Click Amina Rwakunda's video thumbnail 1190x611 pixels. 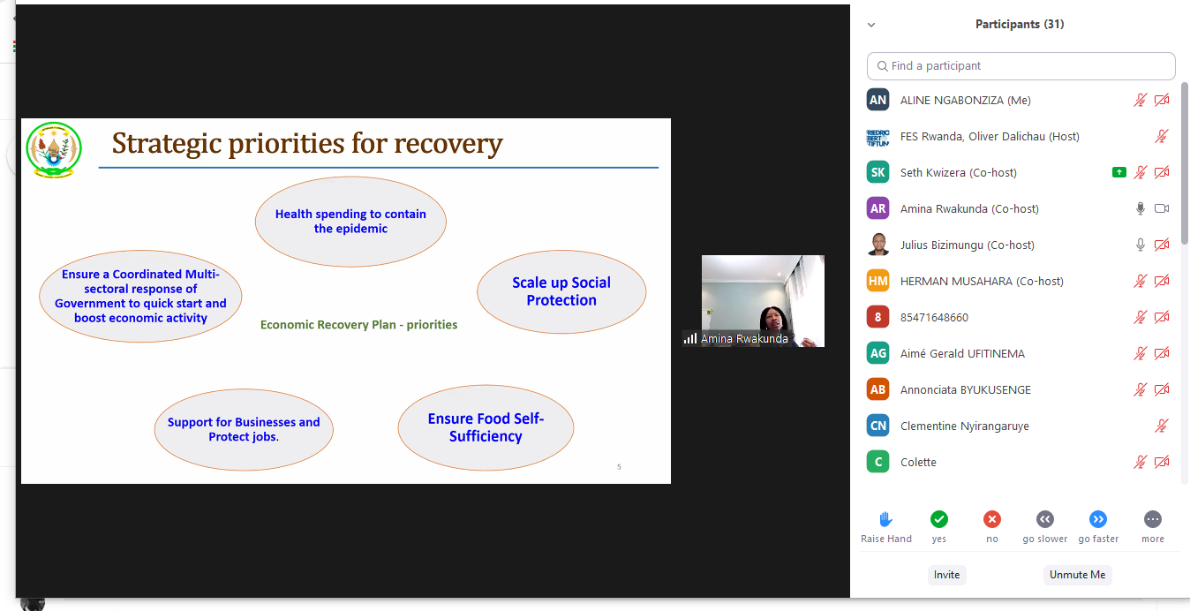763,300
